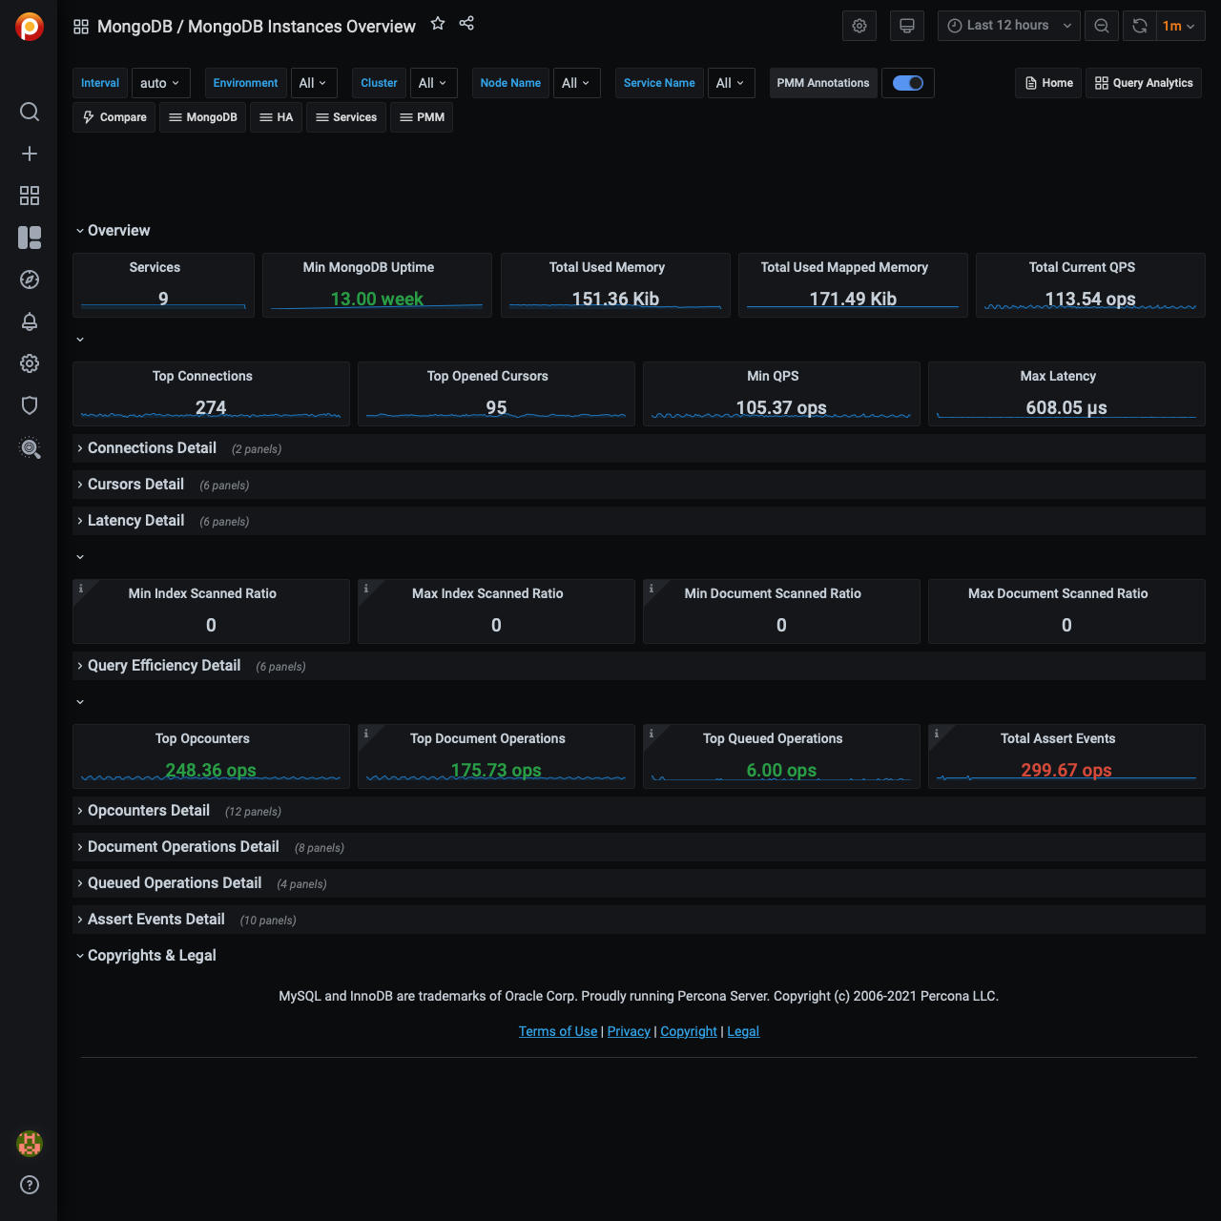1221x1221 pixels.
Task: Open the search icon in the sidebar
Action: tap(30, 112)
